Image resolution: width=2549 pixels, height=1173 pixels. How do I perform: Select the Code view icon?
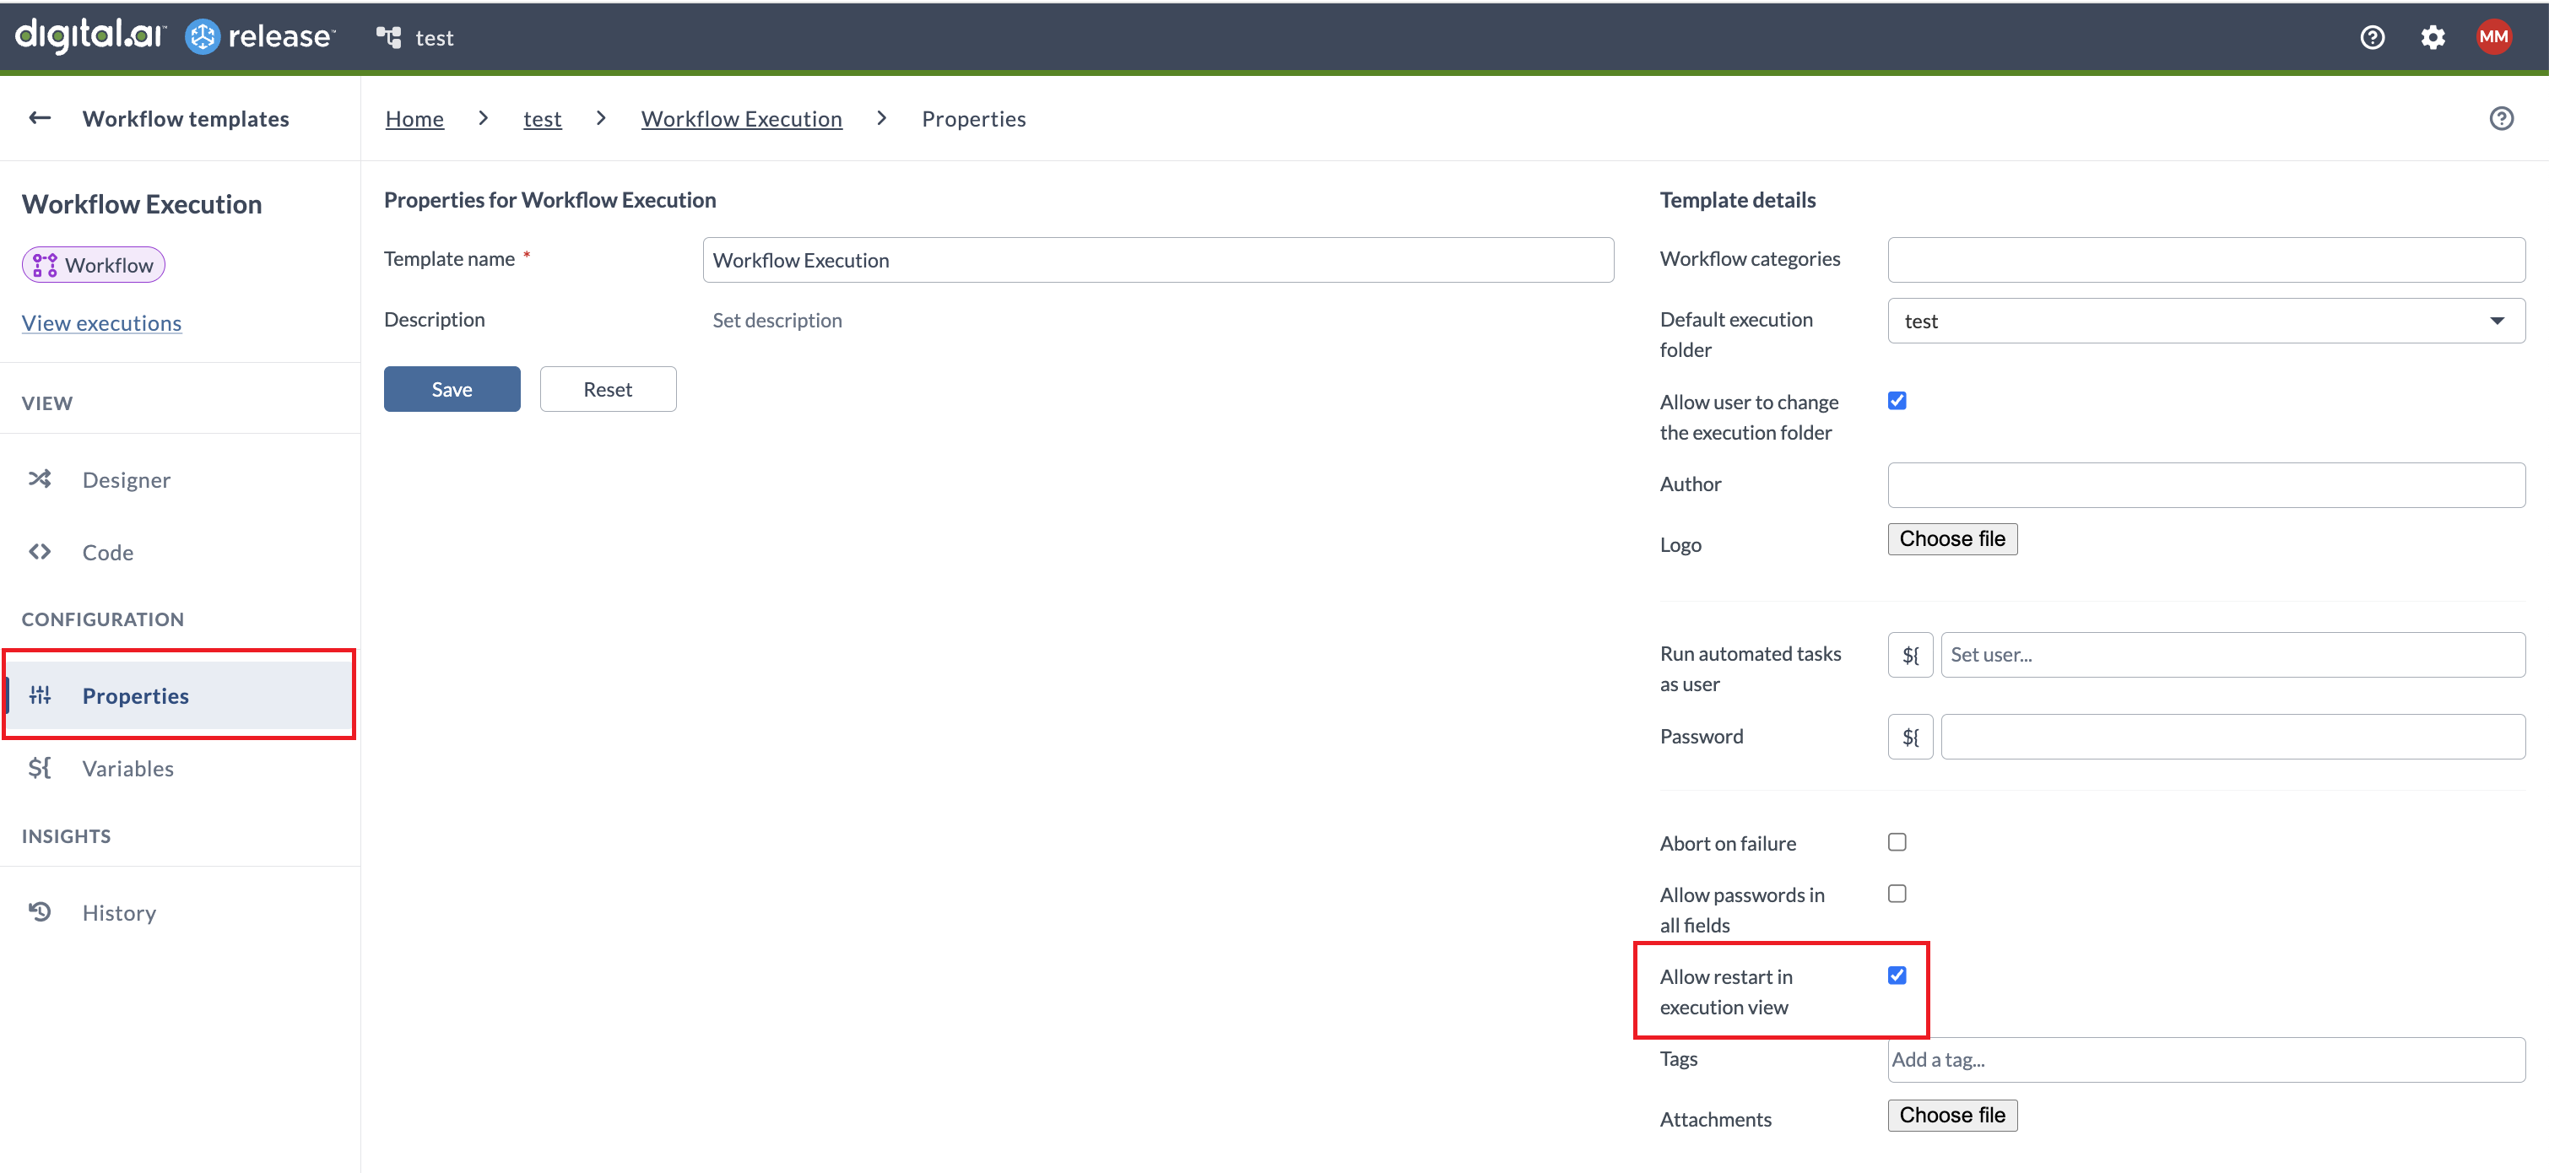pos(40,552)
